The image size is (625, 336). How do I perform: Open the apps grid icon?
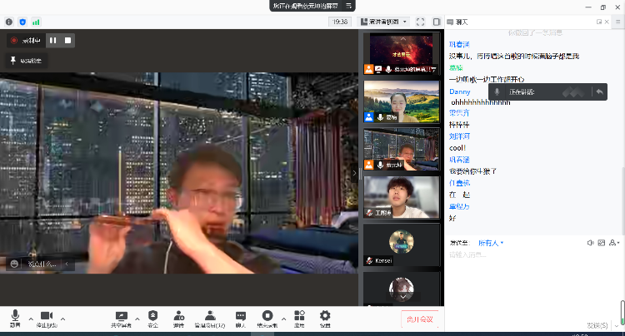[x=299, y=317]
